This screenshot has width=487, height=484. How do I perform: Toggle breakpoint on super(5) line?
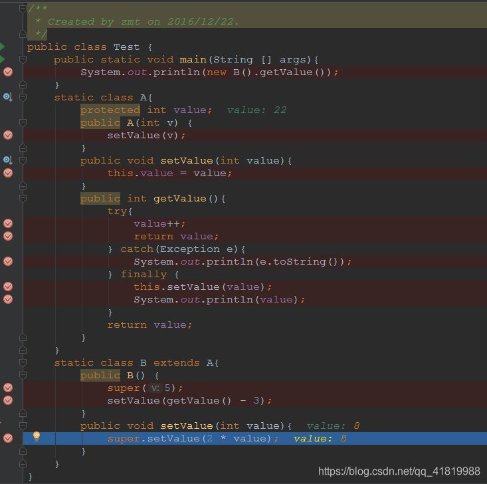tap(8, 388)
